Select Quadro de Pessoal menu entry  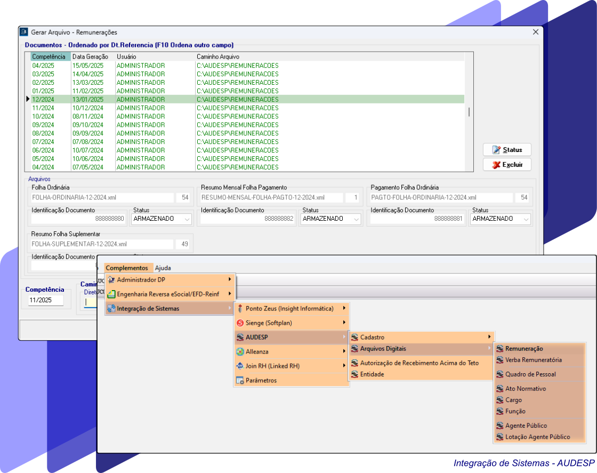530,374
